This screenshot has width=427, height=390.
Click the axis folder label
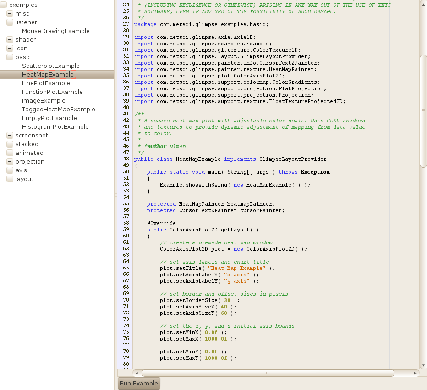[x=21, y=170]
